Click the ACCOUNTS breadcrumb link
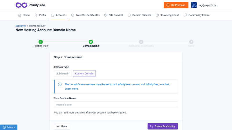The width and height of the screenshot is (232, 130). [x=21, y=26]
